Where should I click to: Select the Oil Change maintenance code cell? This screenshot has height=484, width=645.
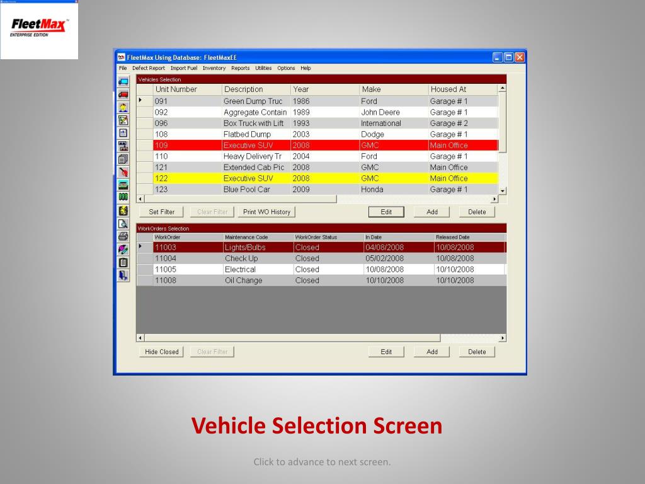(258, 280)
